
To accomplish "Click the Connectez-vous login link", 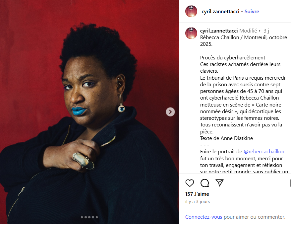I will click(x=204, y=217).
